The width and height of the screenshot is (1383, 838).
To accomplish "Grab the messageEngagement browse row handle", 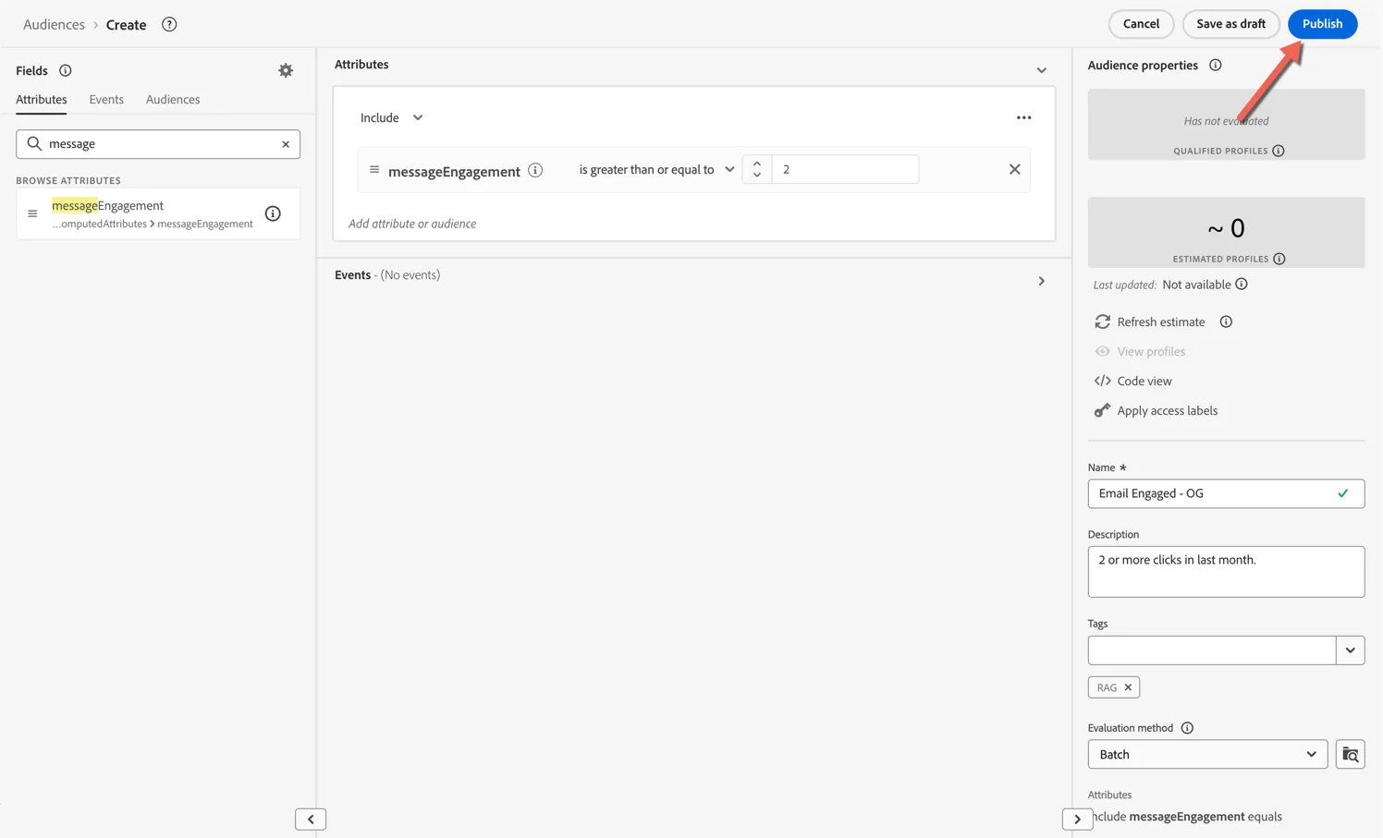I will click(32, 213).
